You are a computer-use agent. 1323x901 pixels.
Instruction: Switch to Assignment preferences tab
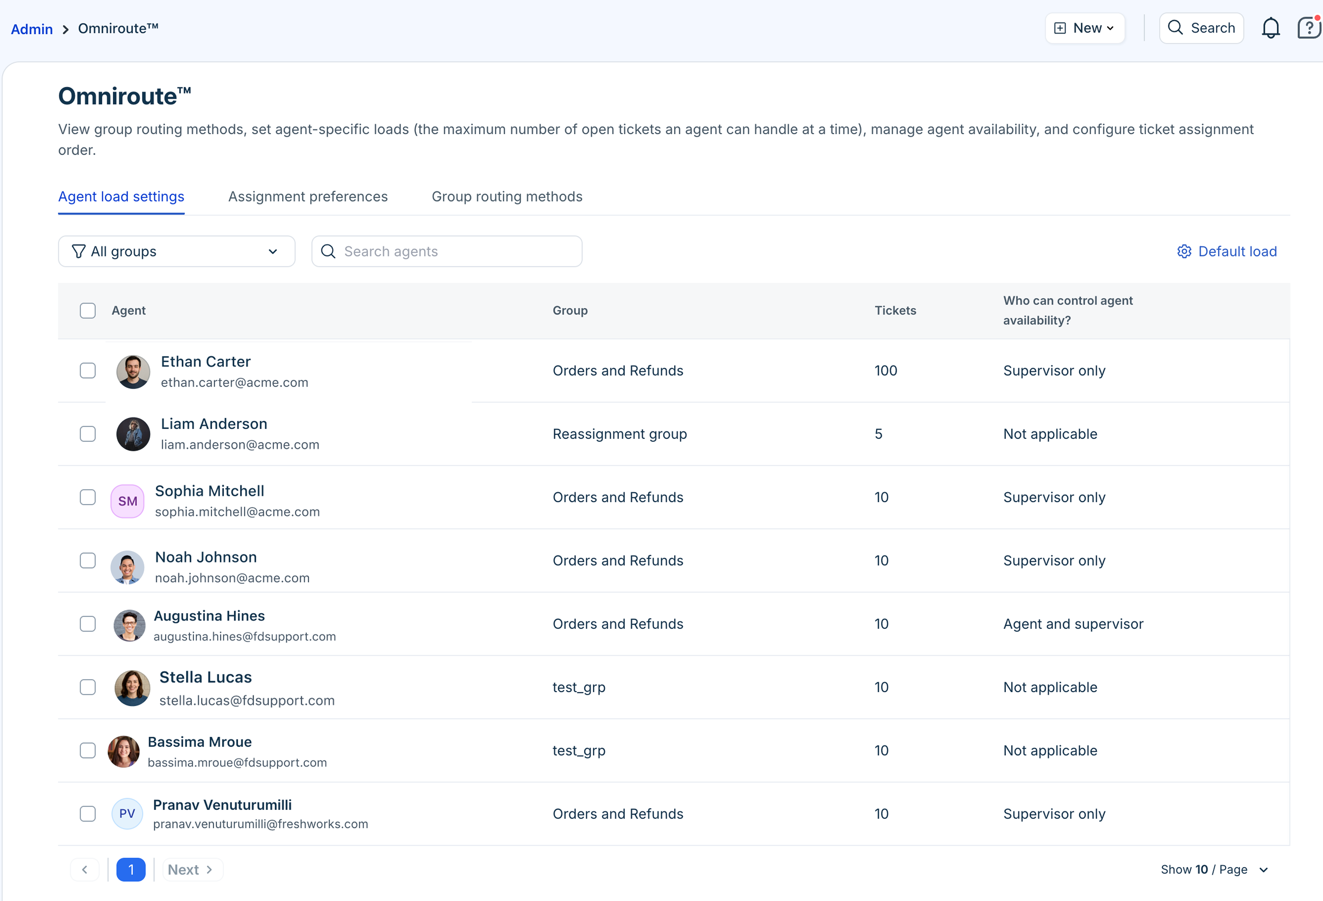[x=307, y=197]
